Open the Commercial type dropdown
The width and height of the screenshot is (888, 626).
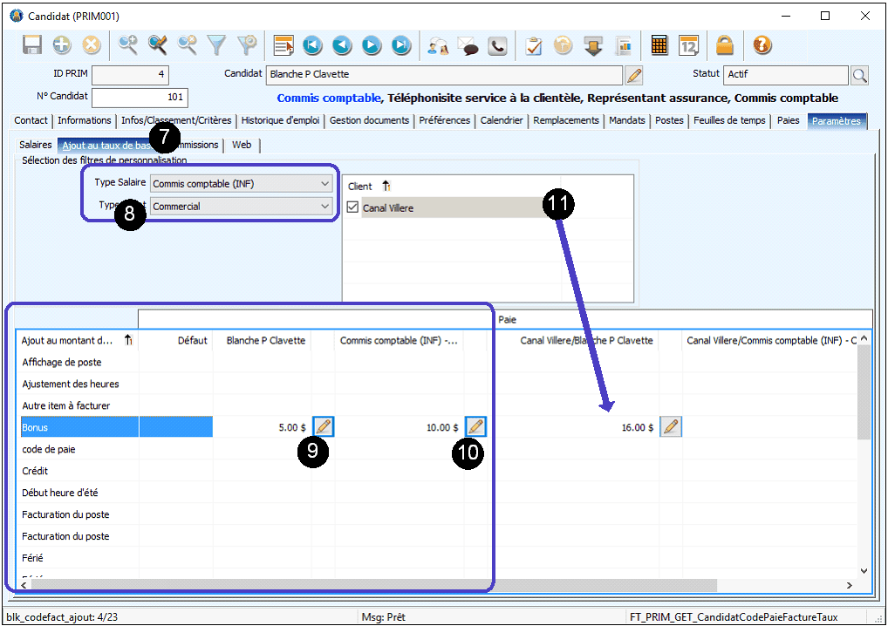click(324, 207)
